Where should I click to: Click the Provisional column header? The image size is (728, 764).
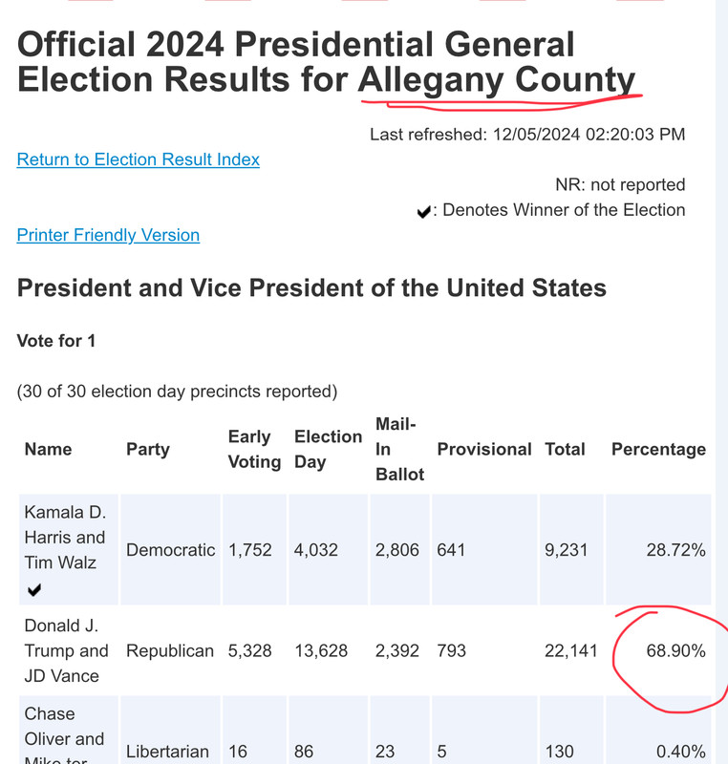click(x=483, y=449)
